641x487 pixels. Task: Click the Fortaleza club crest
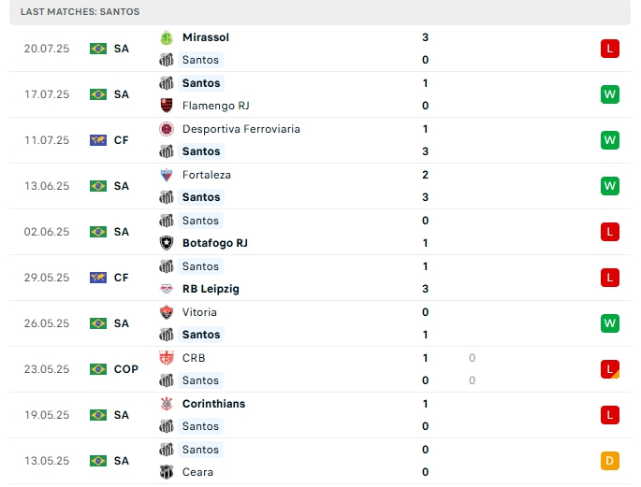[167, 175]
